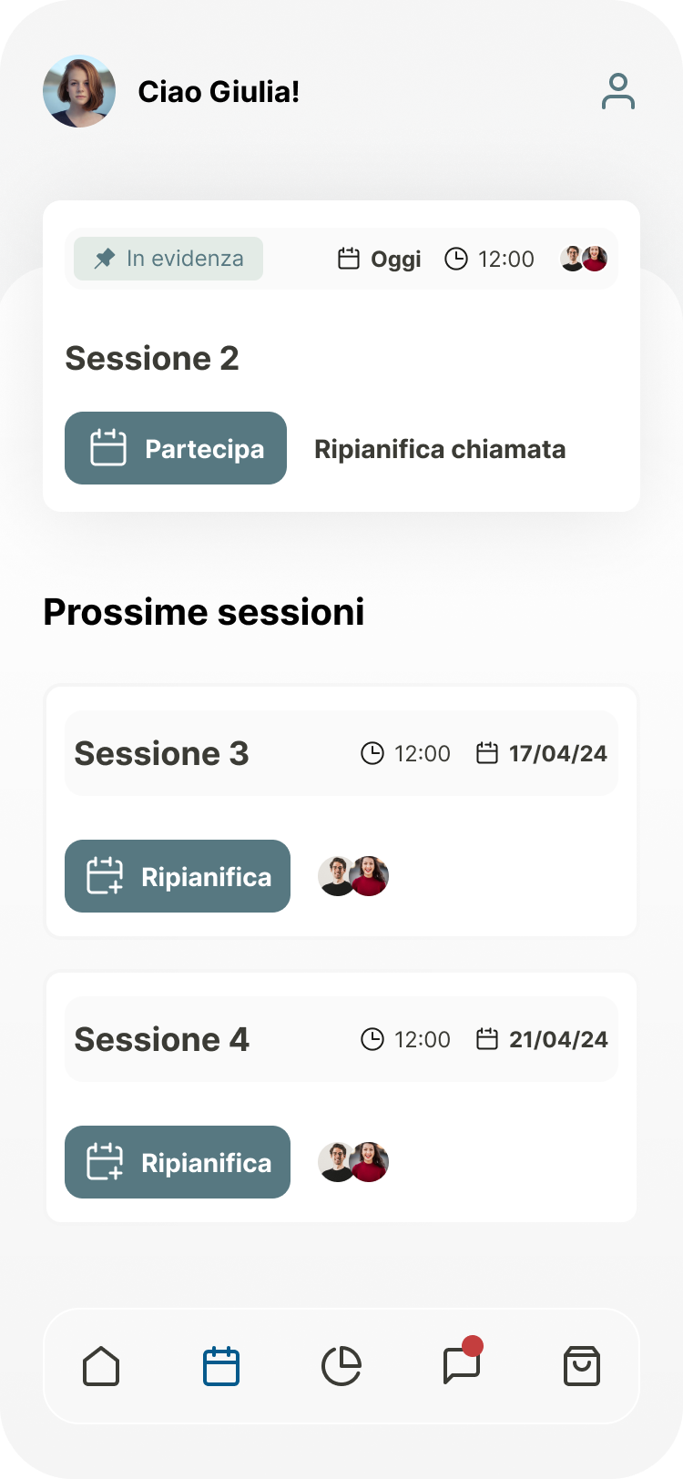The width and height of the screenshot is (683, 1479).
Task: Click the calendar icon next to Oggi
Action: click(x=349, y=258)
